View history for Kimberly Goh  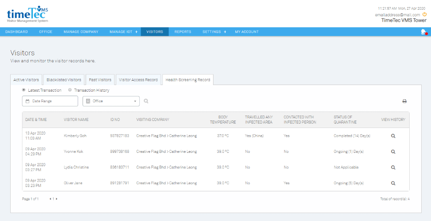(x=393, y=136)
